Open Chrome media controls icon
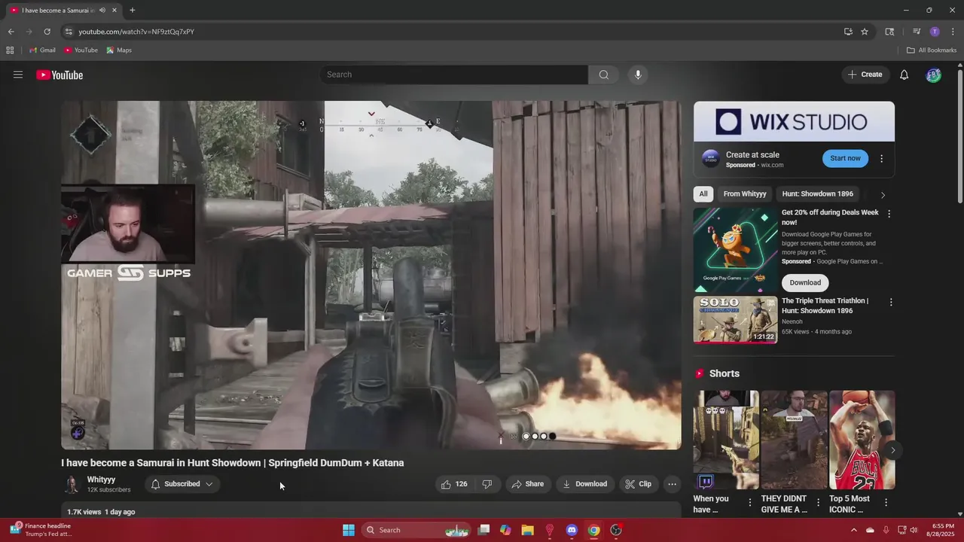 (917, 32)
